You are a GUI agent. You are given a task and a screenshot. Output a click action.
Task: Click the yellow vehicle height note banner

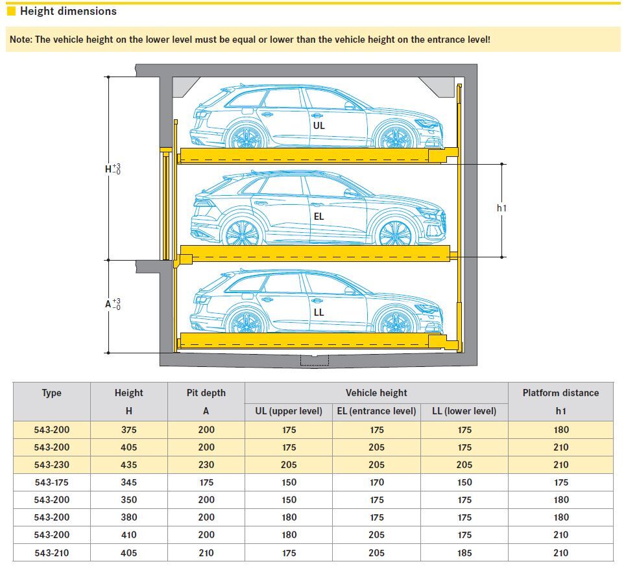coord(313,40)
